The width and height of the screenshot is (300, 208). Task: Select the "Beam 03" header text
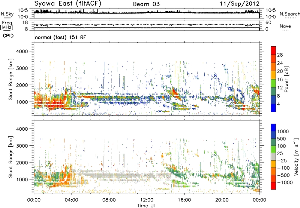pos(146,4)
